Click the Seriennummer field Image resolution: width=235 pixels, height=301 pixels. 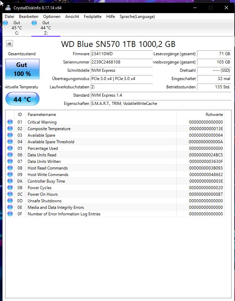[x=121, y=62]
